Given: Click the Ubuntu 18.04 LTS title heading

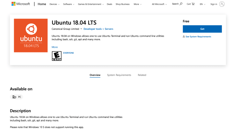Looking at the screenshot, I should pos(74,23).
